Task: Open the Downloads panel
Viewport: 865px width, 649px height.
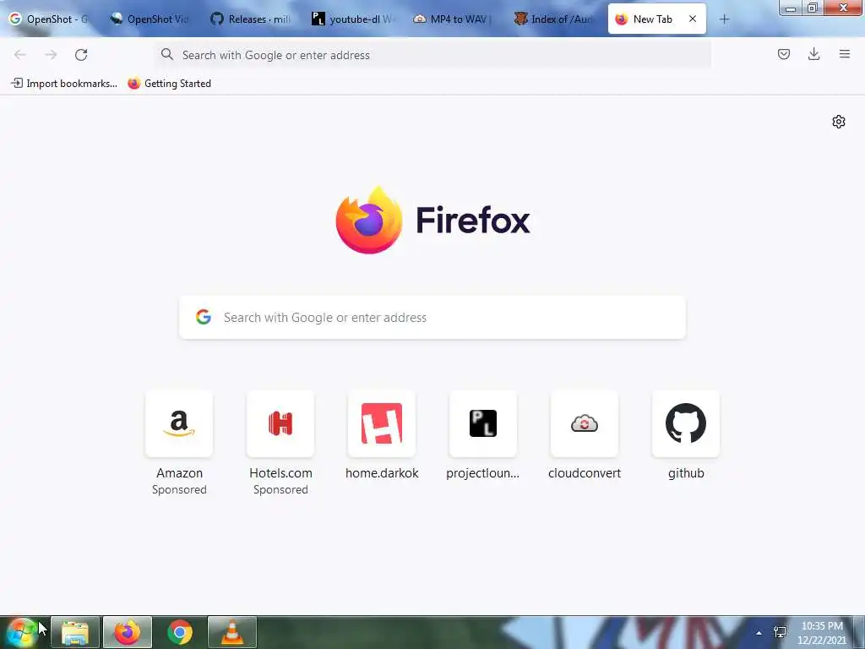Action: [813, 54]
